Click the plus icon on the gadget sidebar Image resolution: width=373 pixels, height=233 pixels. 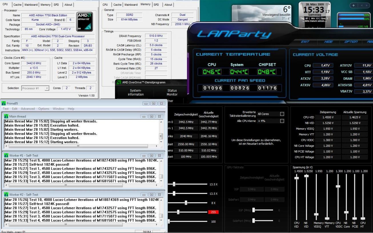pos(354,6)
